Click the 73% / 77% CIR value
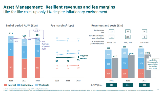Image resolution: width=162 pixels, height=91 pixels. pyautogui.click(x=128, y=42)
